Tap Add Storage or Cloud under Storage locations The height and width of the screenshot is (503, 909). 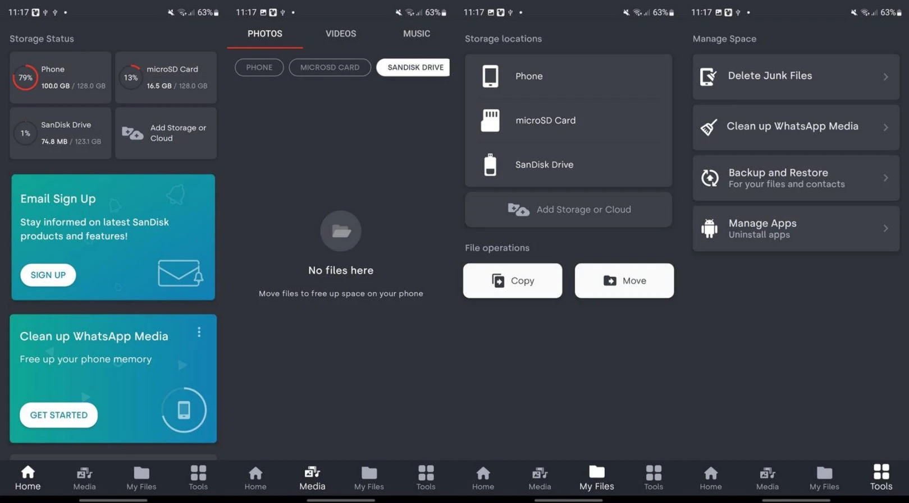click(x=568, y=210)
